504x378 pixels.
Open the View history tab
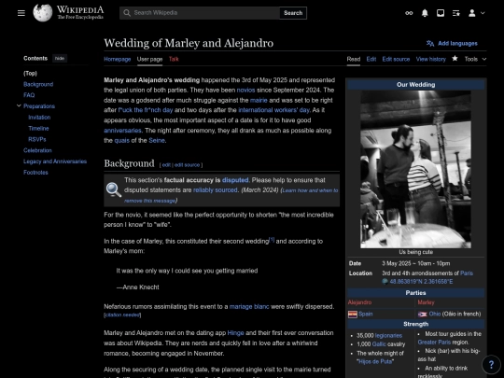tap(430, 59)
